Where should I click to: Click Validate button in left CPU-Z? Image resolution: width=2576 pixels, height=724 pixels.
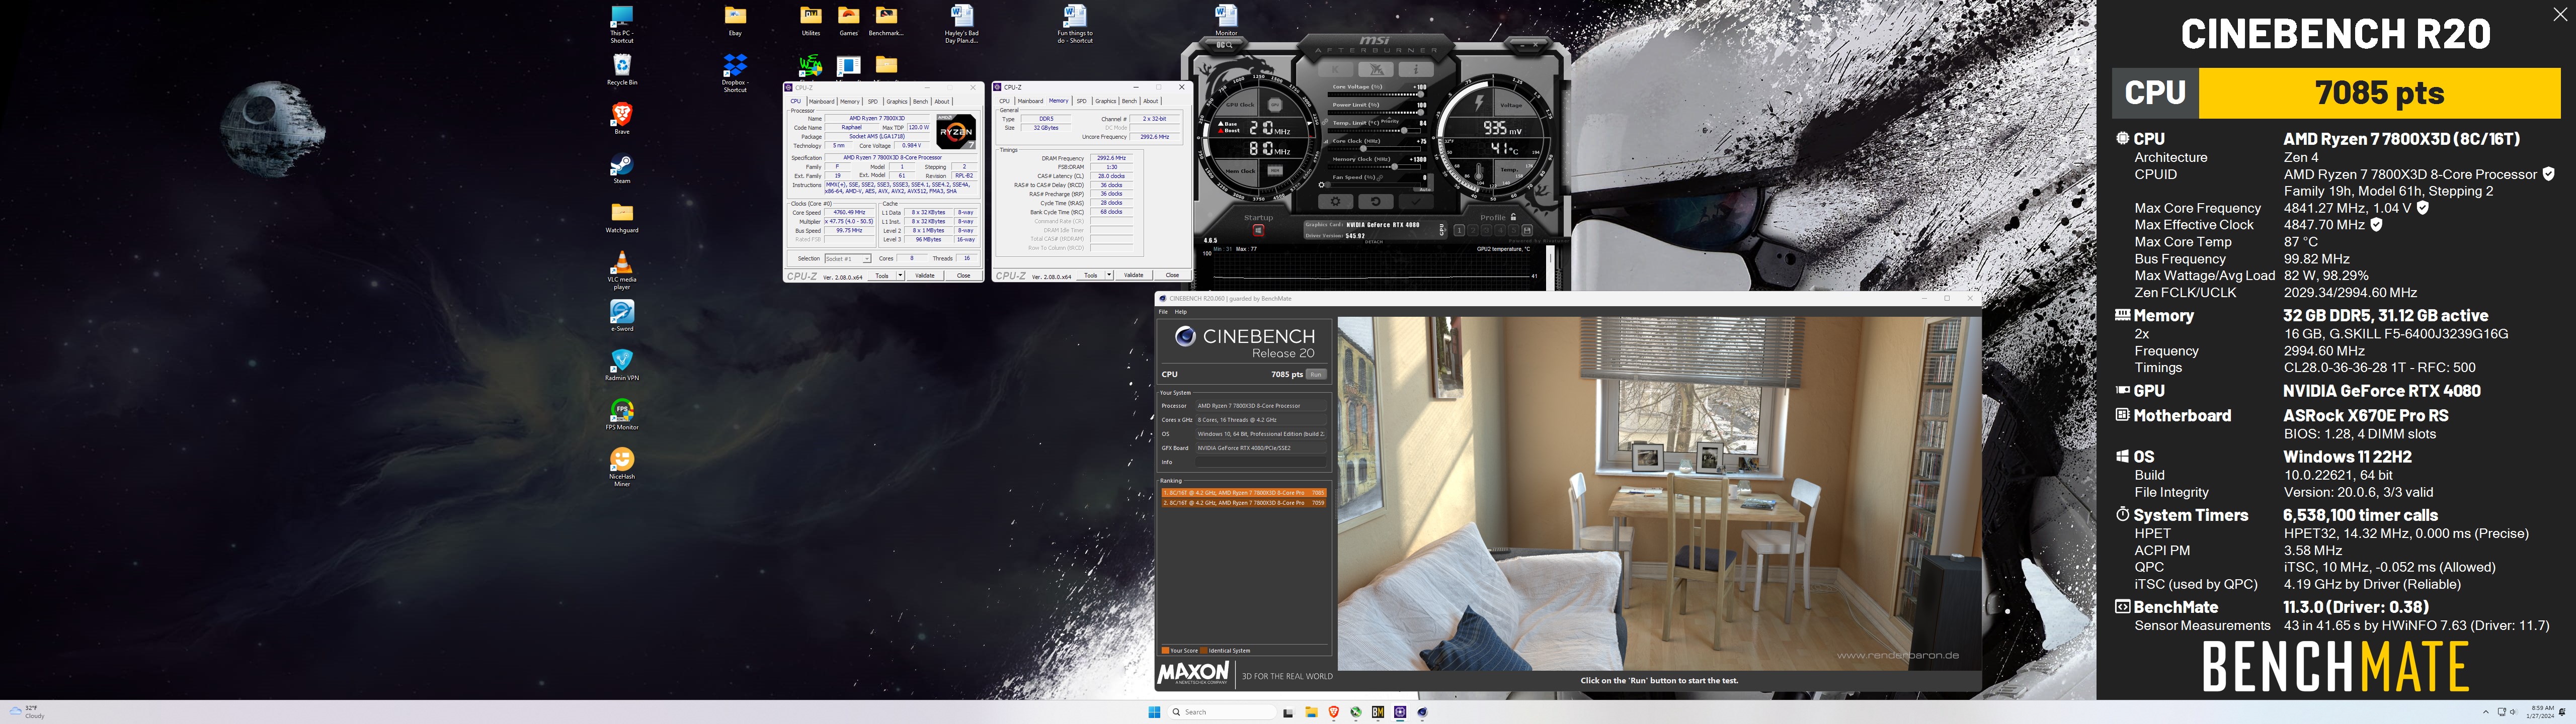(x=925, y=276)
